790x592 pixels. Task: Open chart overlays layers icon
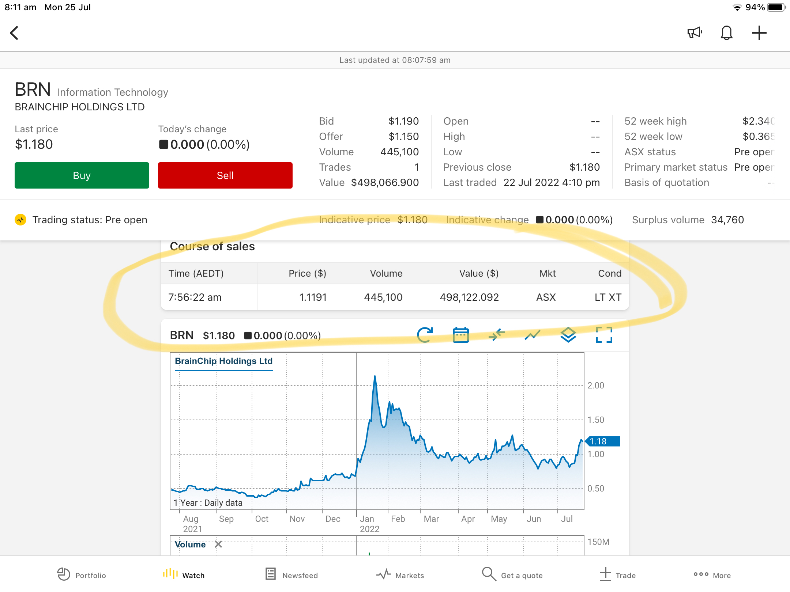[x=568, y=335]
